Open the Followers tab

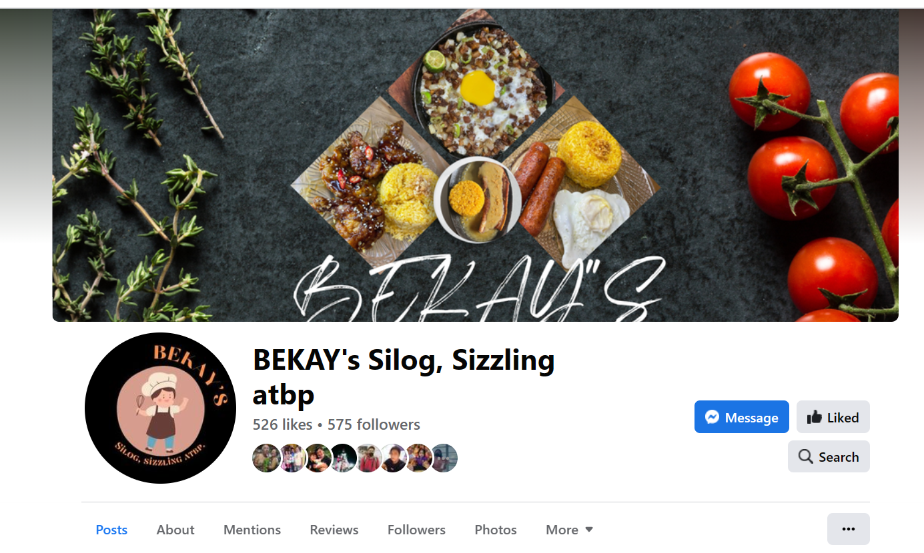(x=416, y=530)
